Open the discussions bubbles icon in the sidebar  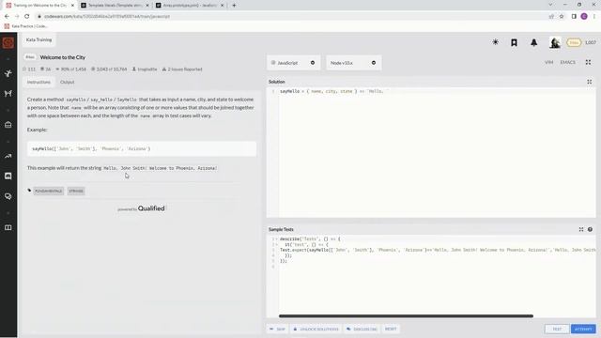pyautogui.click(x=8, y=196)
